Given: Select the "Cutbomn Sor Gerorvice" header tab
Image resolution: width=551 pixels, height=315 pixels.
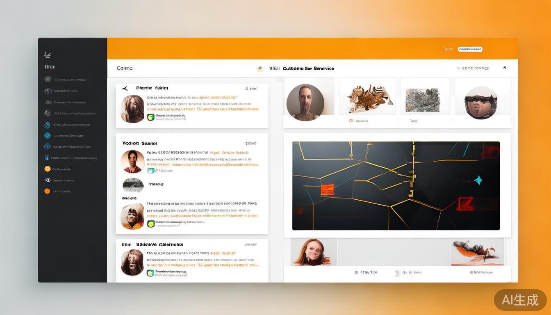Looking at the screenshot, I should click(308, 68).
